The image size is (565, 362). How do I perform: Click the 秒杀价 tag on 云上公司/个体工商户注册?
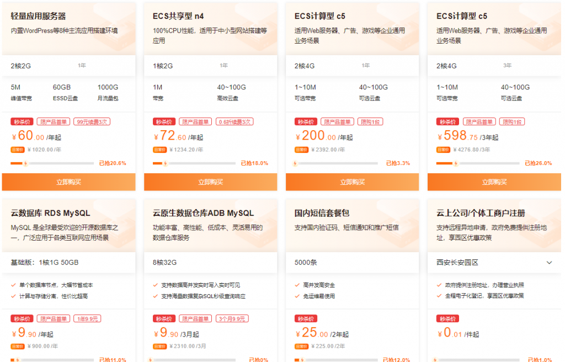(448, 319)
